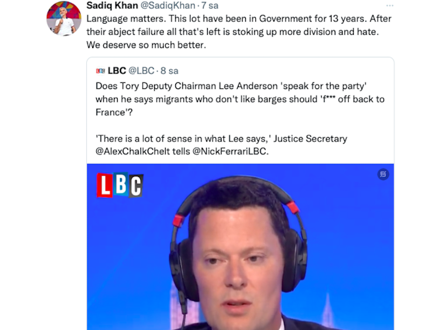This screenshot has width=425, height=330.
Task: Click the caption icon on video corner
Action: click(383, 174)
